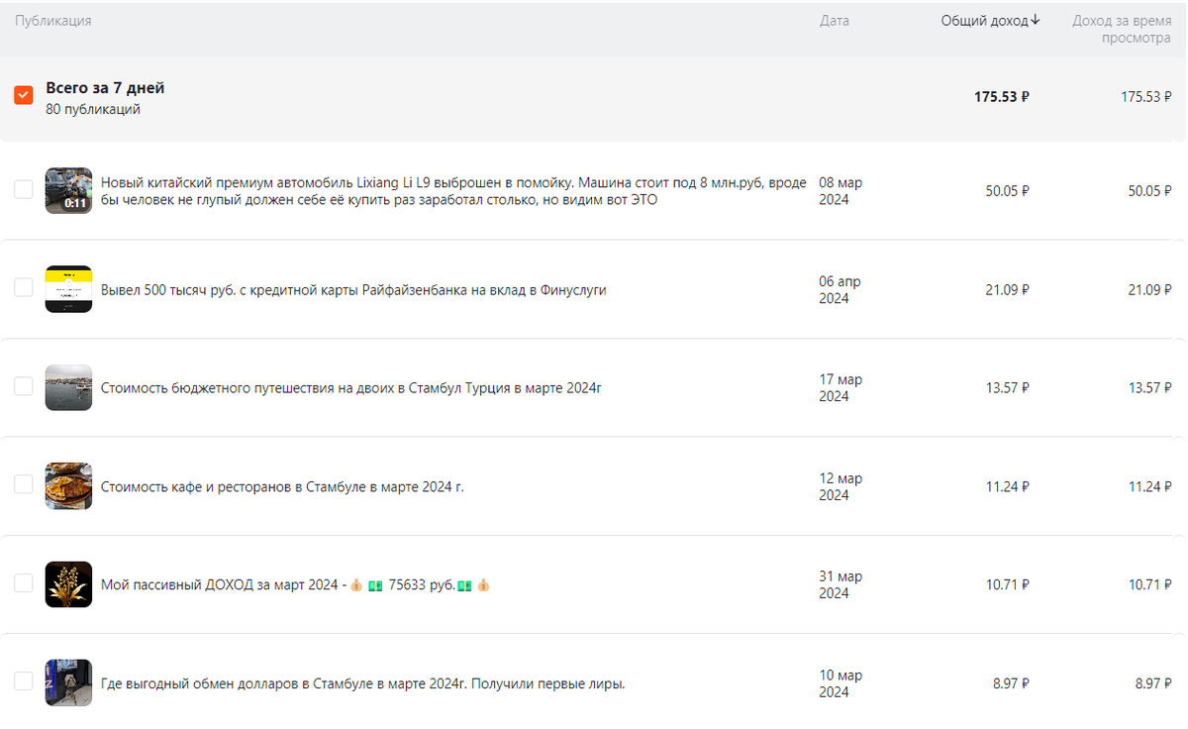Image resolution: width=1188 pixels, height=729 pixels.
Task: Tick checkbox for Райфайзенбанк credit card post
Action: [x=24, y=288]
